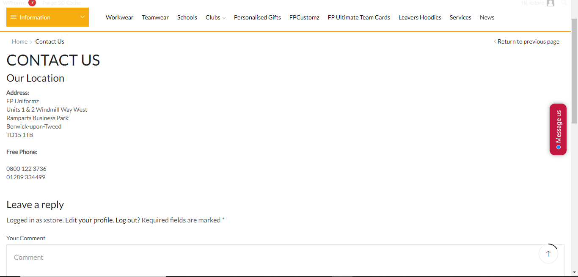The width and height of the screenshot is (578, 277).
Task: Open Personalised Gifts menu item
Action: (257, 17)
